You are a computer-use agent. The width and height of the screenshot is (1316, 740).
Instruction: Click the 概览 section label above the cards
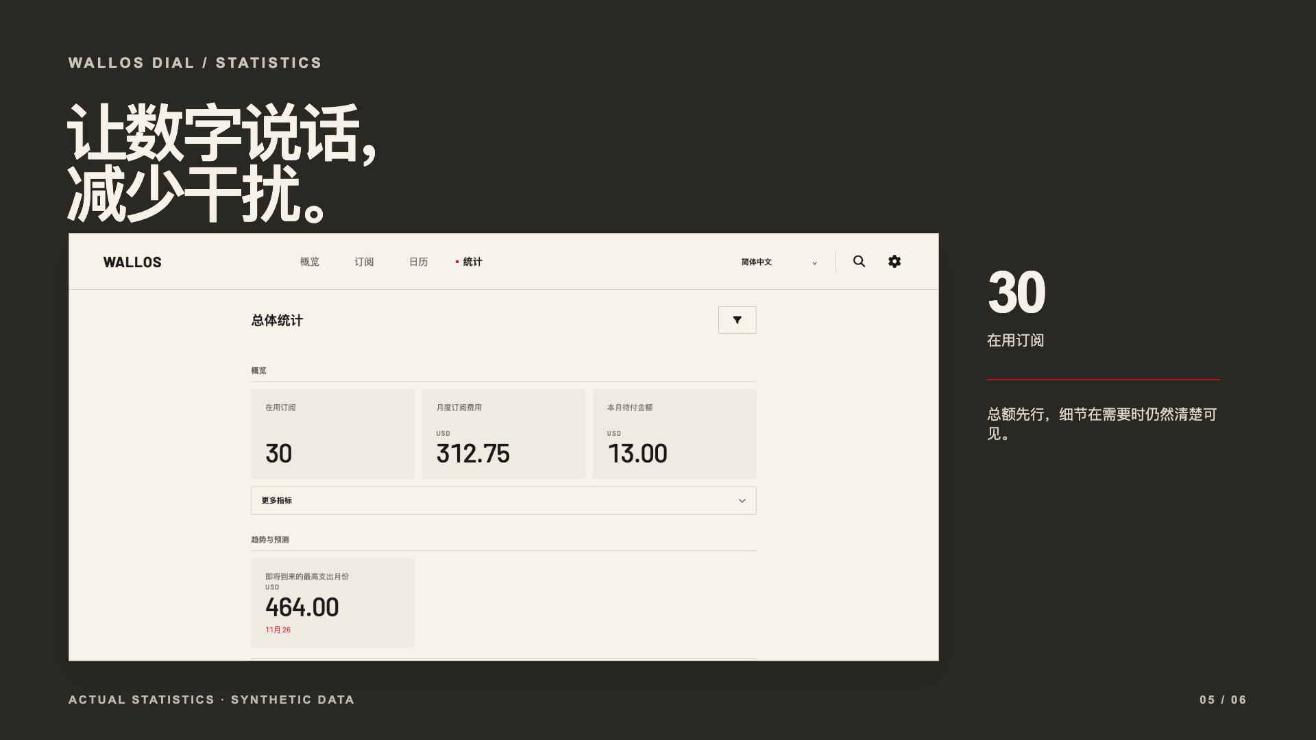[258, 371]
